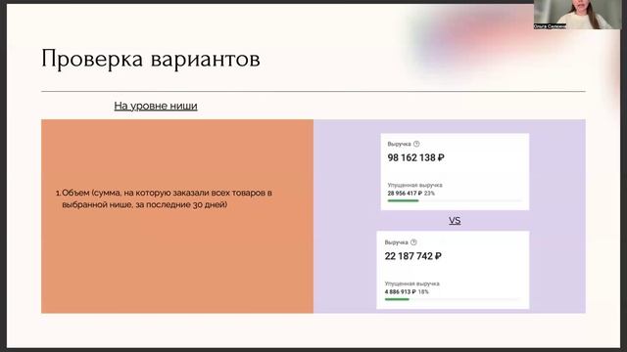Click the lost revenue value 4 886 913 ₽
Viewport: 627px width, 352px height.
[401, 291]
